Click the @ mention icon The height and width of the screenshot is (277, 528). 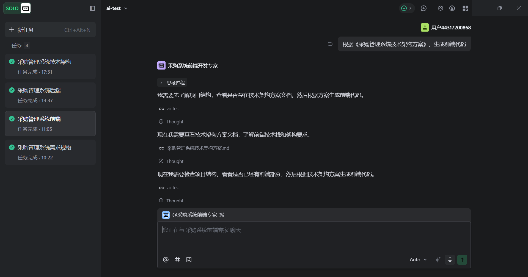(x=166, y=260)
